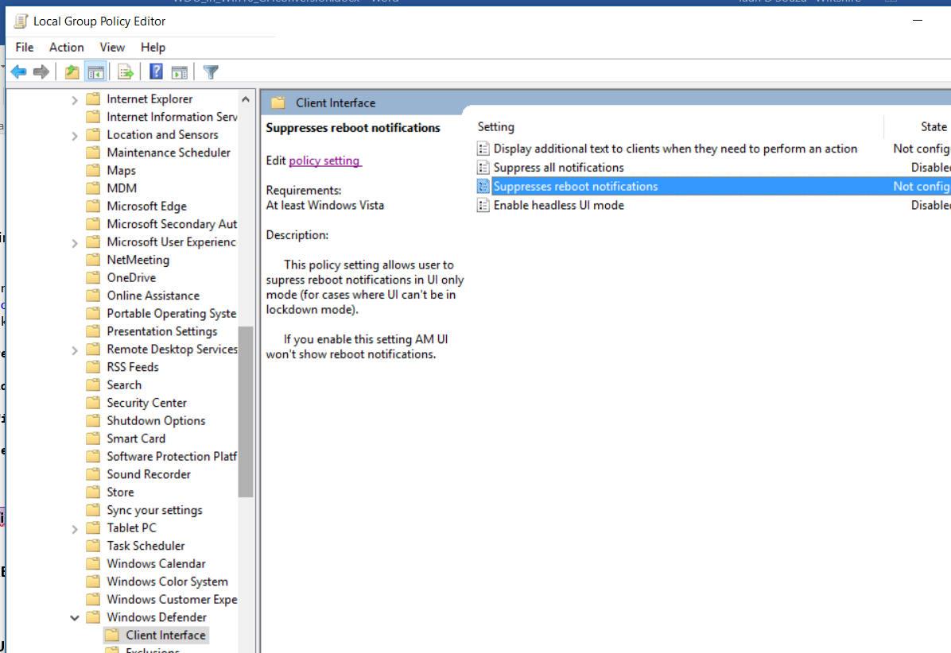The image size is (951, 653).
Task: Click the Filter funnel toolbar icon
Action: [x=211, y=72]
